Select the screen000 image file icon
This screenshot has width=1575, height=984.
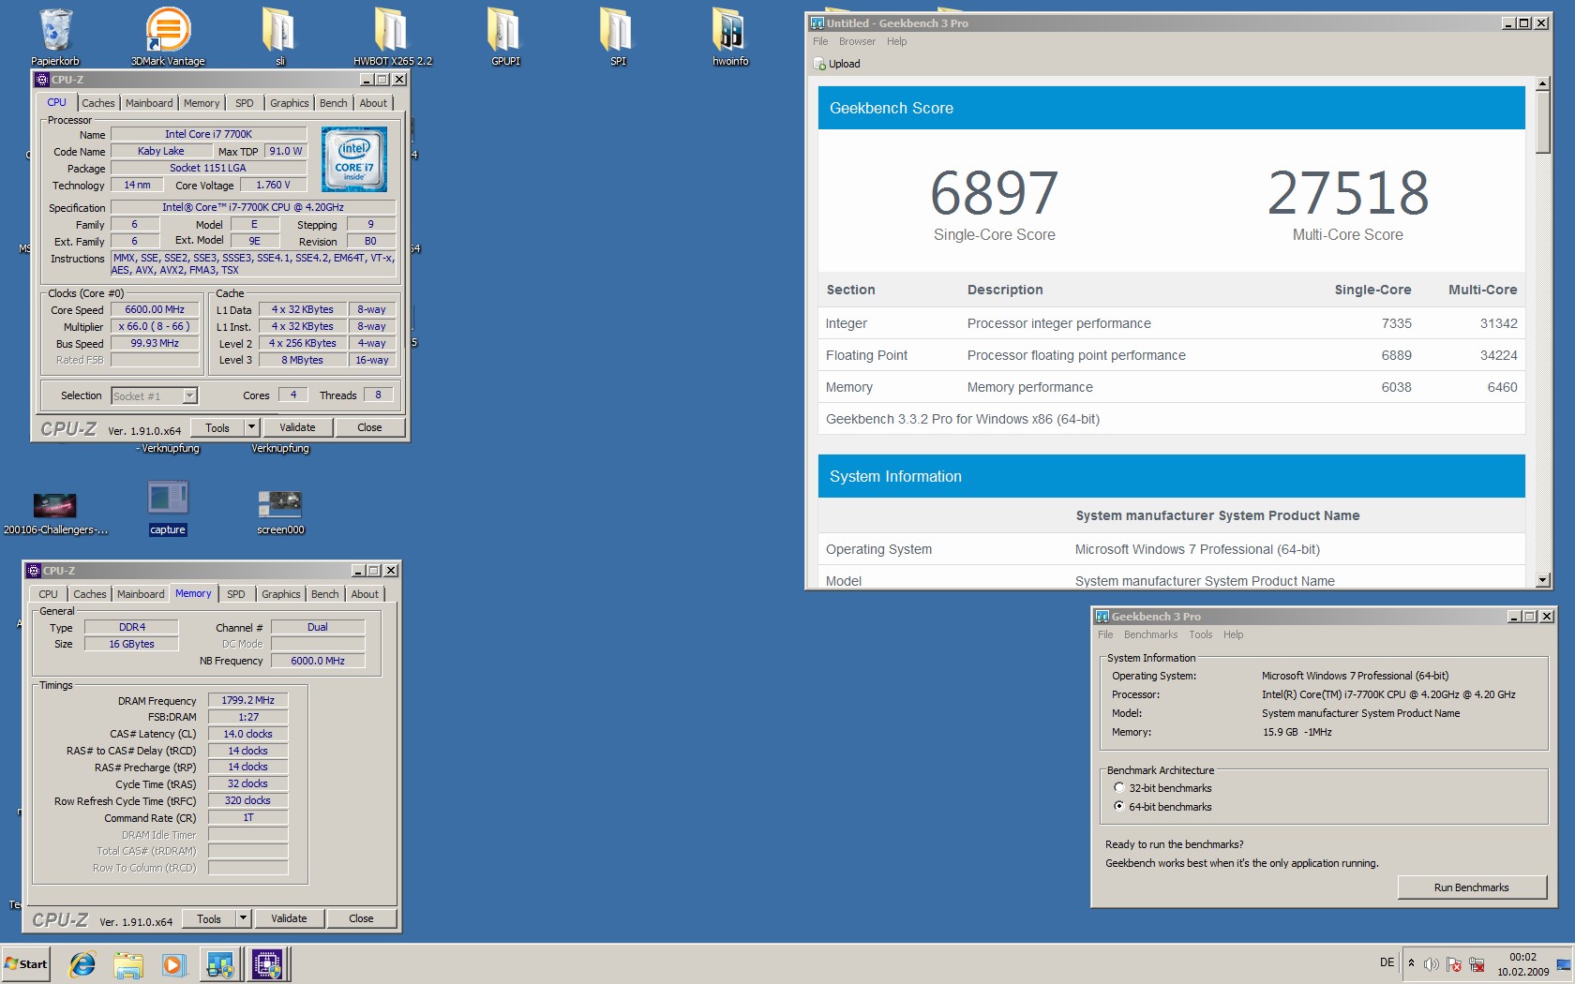point(280,513)
